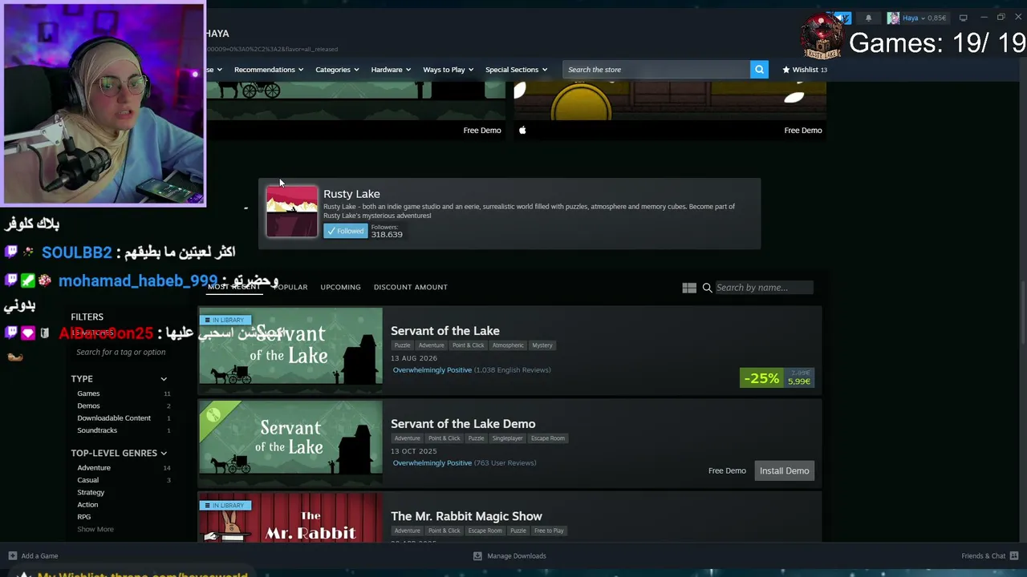
Task: Click the Add a Game plus icon
Action: coord(12,555)
